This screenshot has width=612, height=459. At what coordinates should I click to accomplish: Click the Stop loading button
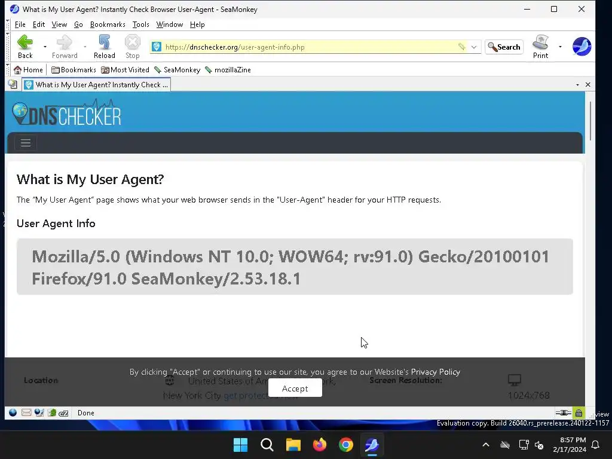132,47
